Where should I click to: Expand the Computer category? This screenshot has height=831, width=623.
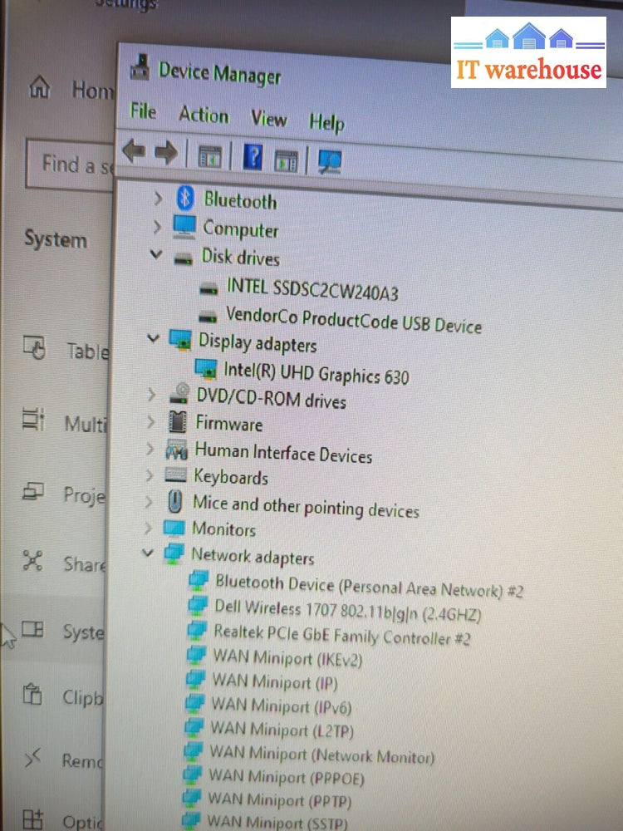tap(157, 226)
